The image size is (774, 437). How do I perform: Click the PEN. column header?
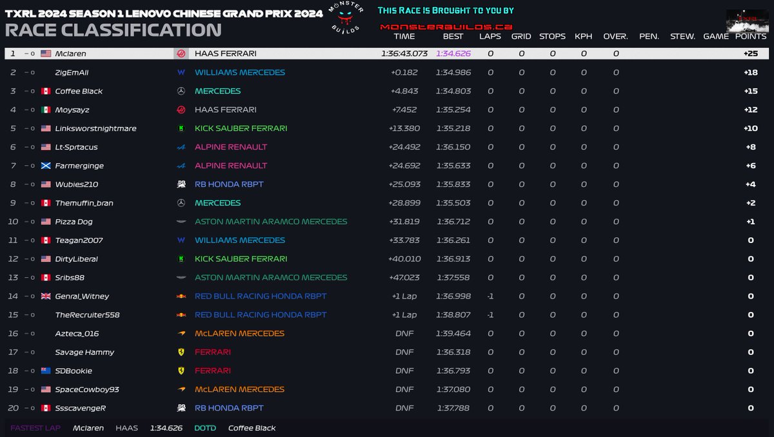tap(649, 37)
